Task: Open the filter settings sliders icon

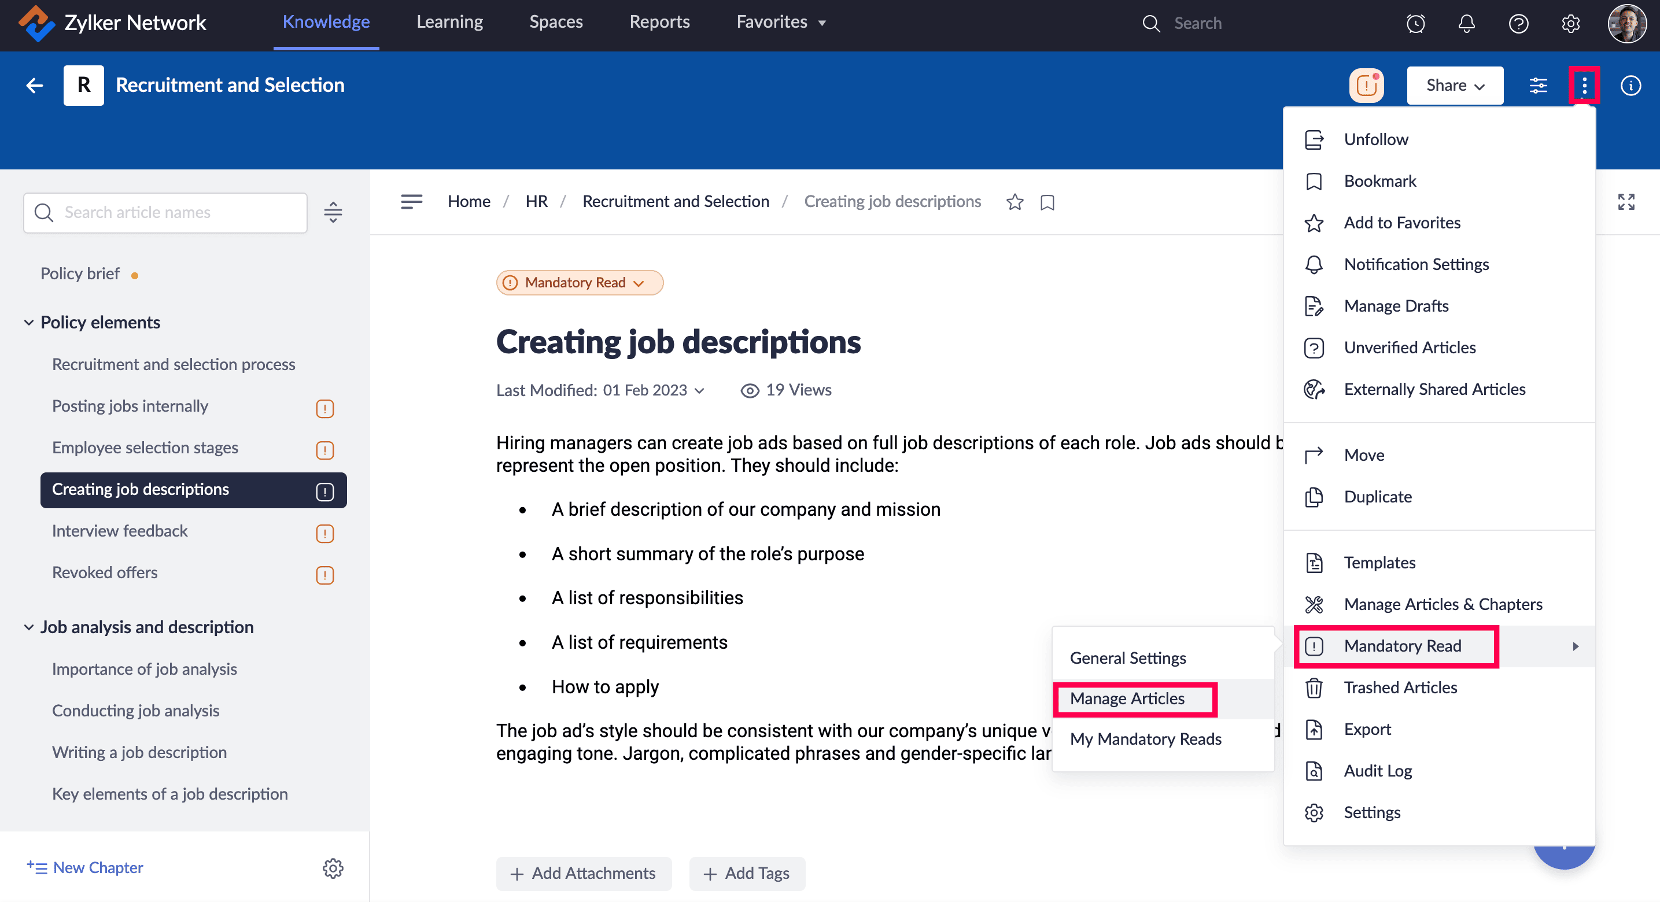Action: (x=1538, y=85)
